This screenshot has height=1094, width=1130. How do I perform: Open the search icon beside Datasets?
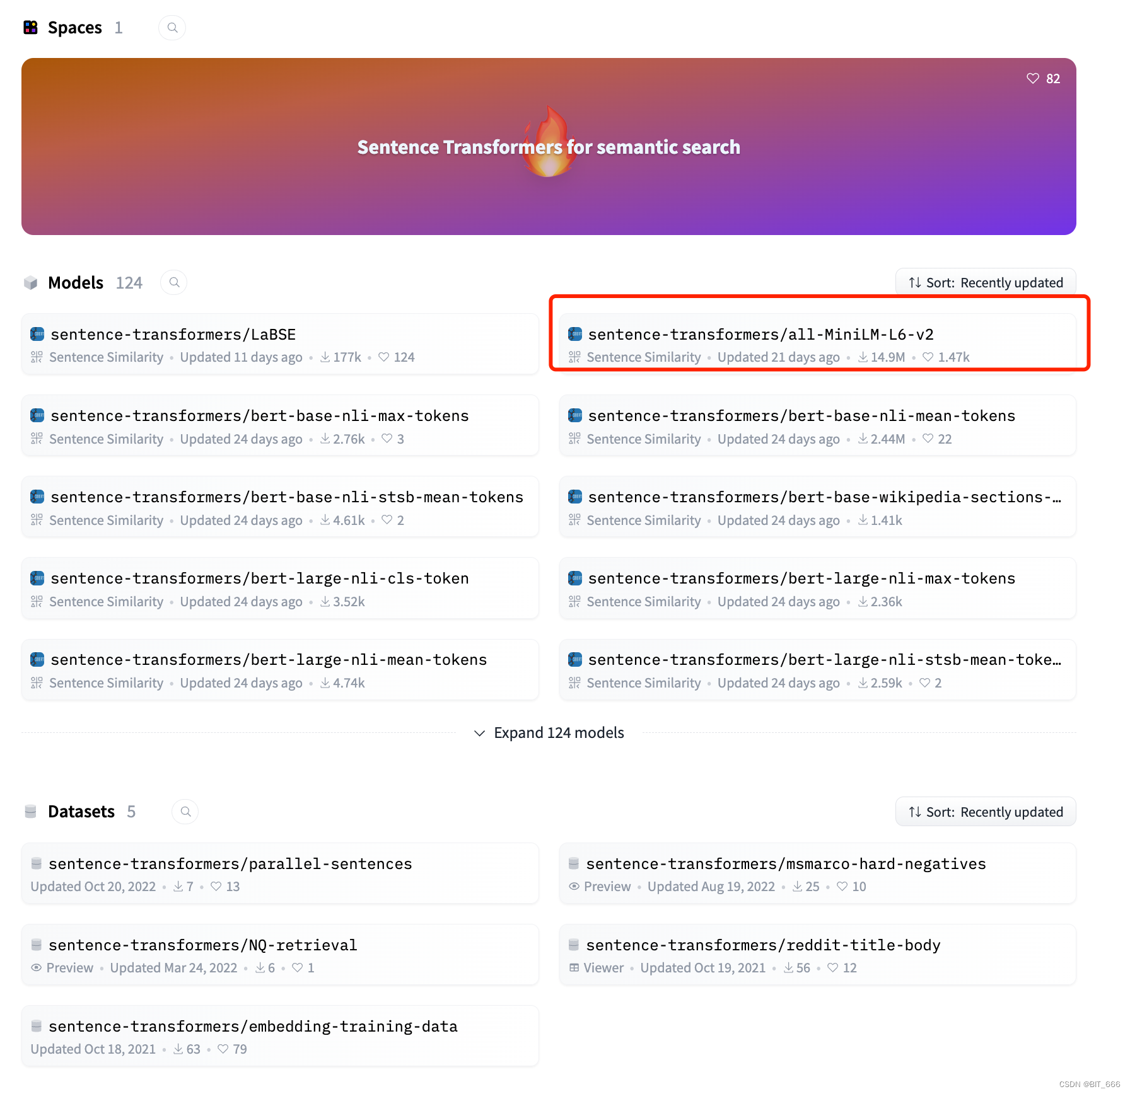click(184, 811)
